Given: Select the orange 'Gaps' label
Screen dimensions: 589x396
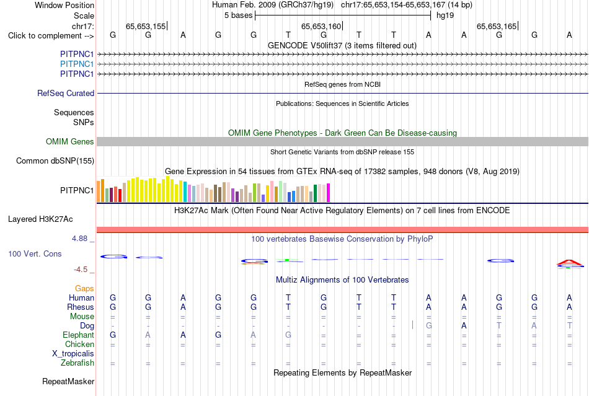Looking at the screenshot, I should pyautogui.click(x=84, y=288).
